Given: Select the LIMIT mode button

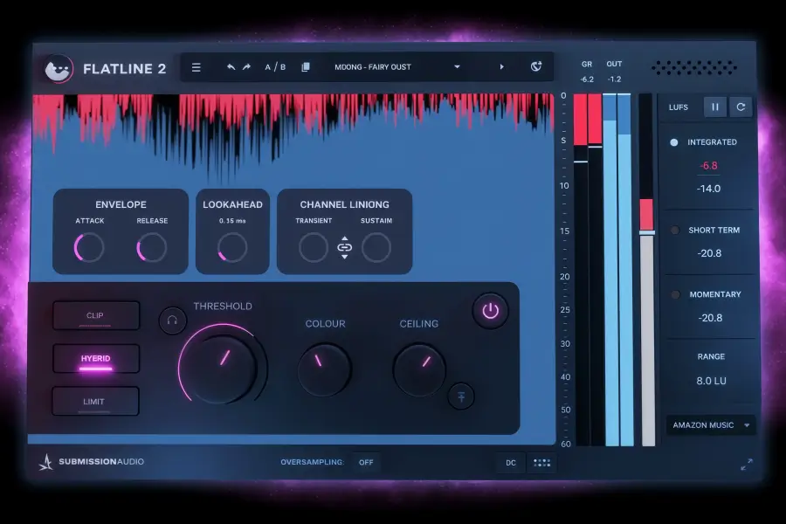Looking at the screenshot, I should (x=96, y=401).
